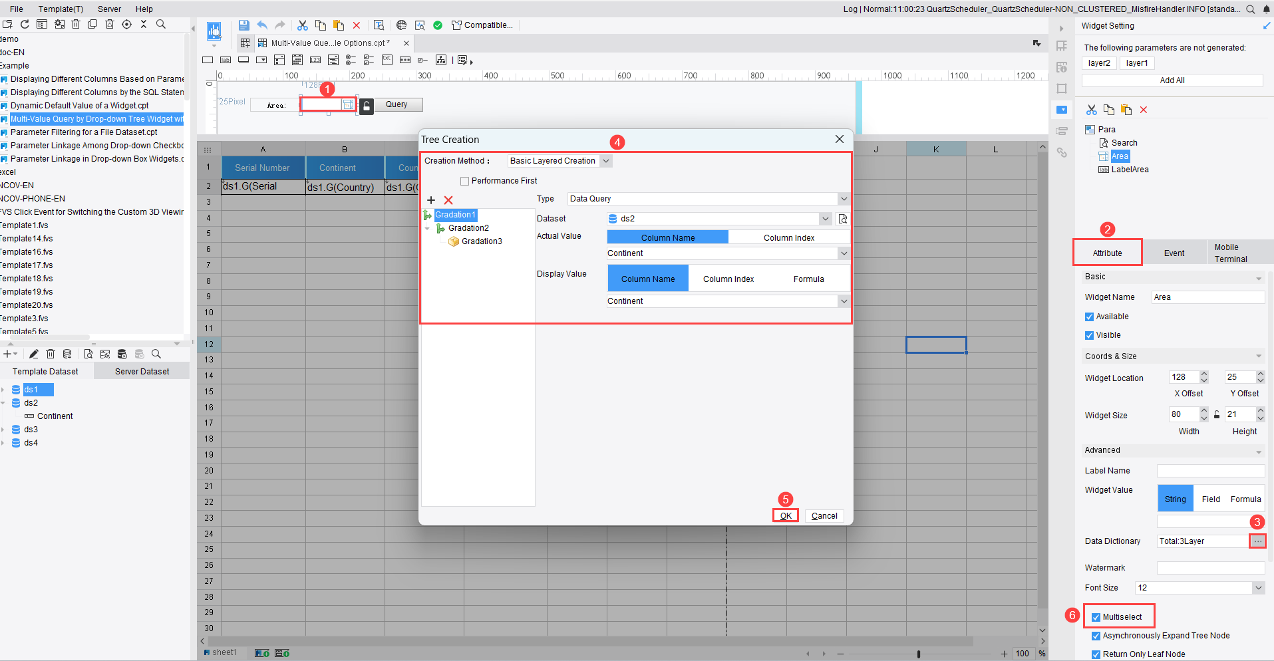
Task: Run template validation with green check icon
Action: (438, 25)
